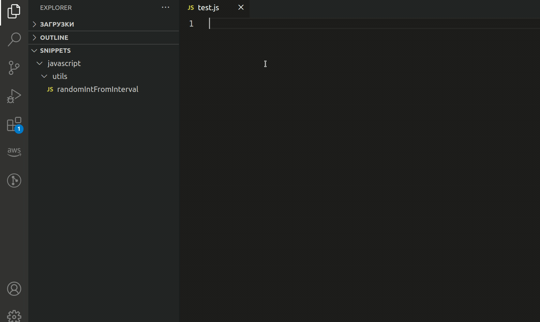Collapse the utils folder
Viewport: 540px width, 322px height.
point(60,76)
